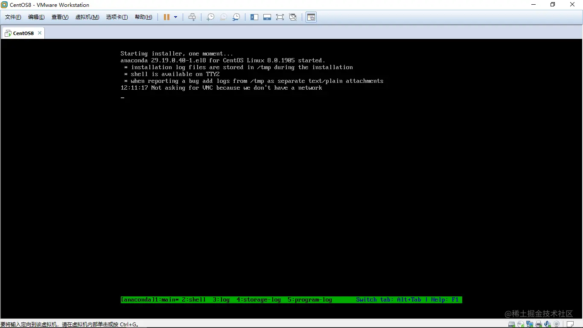Viewport: 583px width, 328px height.
Task: Click the printer device icon in status bar
Action: tap(539, 324)
